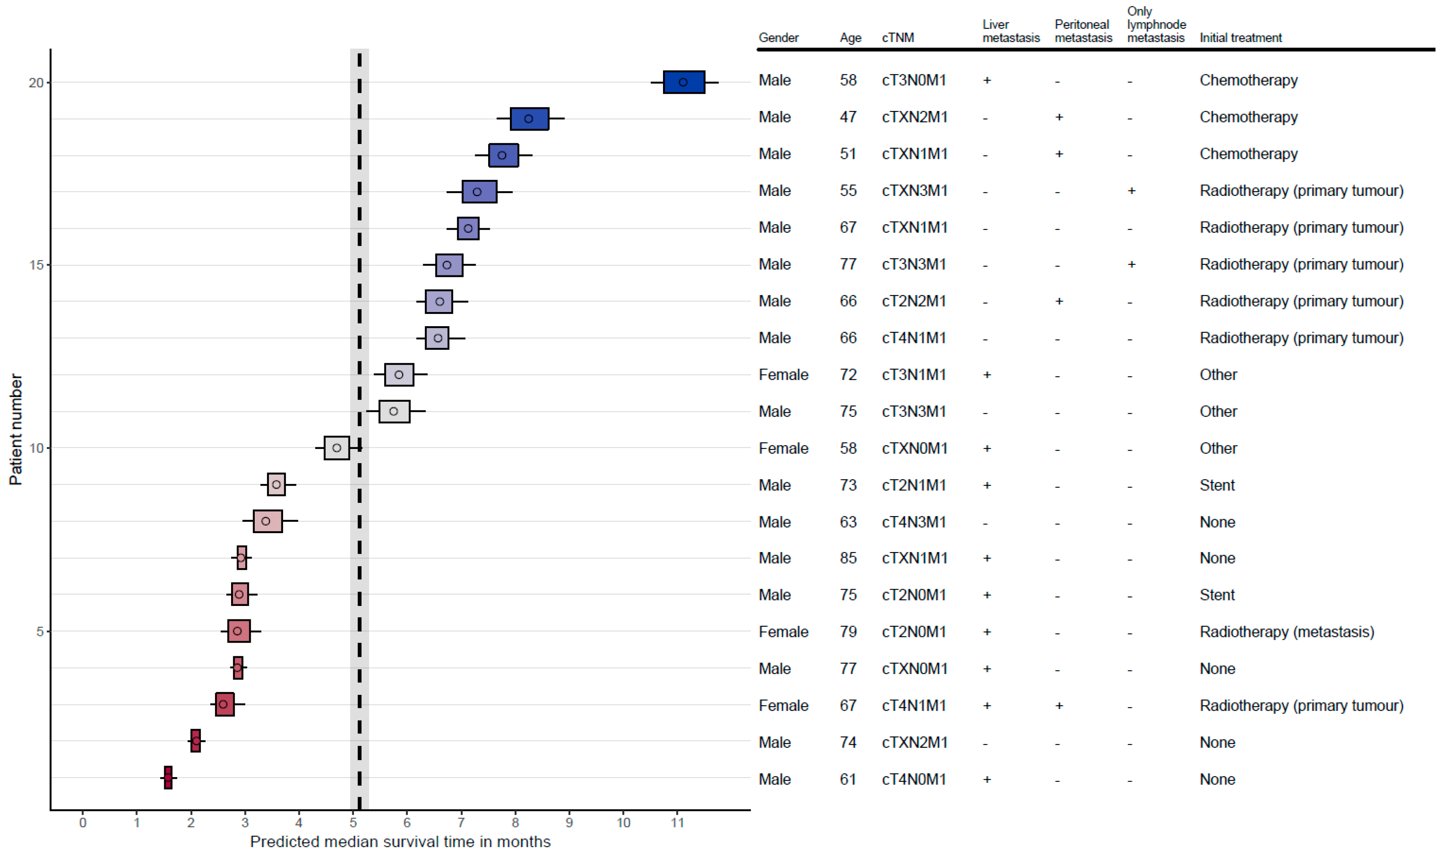Click the 'Gender' column header
1441x855 pixels.
click(778, 38)
